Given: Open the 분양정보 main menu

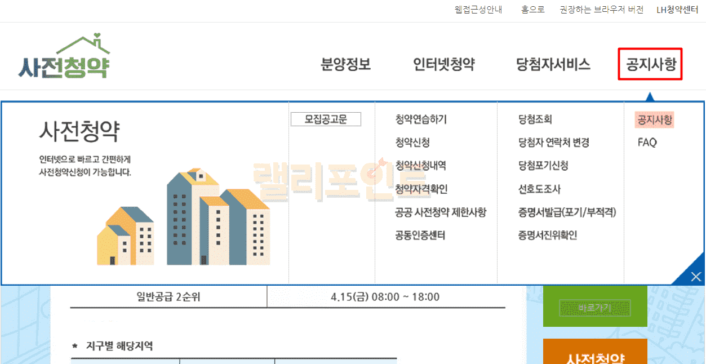Looking at the screenshot, I should point(346,64).
